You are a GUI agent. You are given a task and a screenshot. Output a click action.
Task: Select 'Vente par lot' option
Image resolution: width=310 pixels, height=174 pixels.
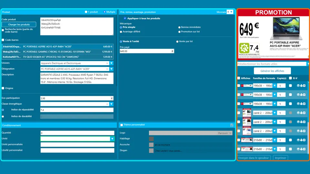177,42
